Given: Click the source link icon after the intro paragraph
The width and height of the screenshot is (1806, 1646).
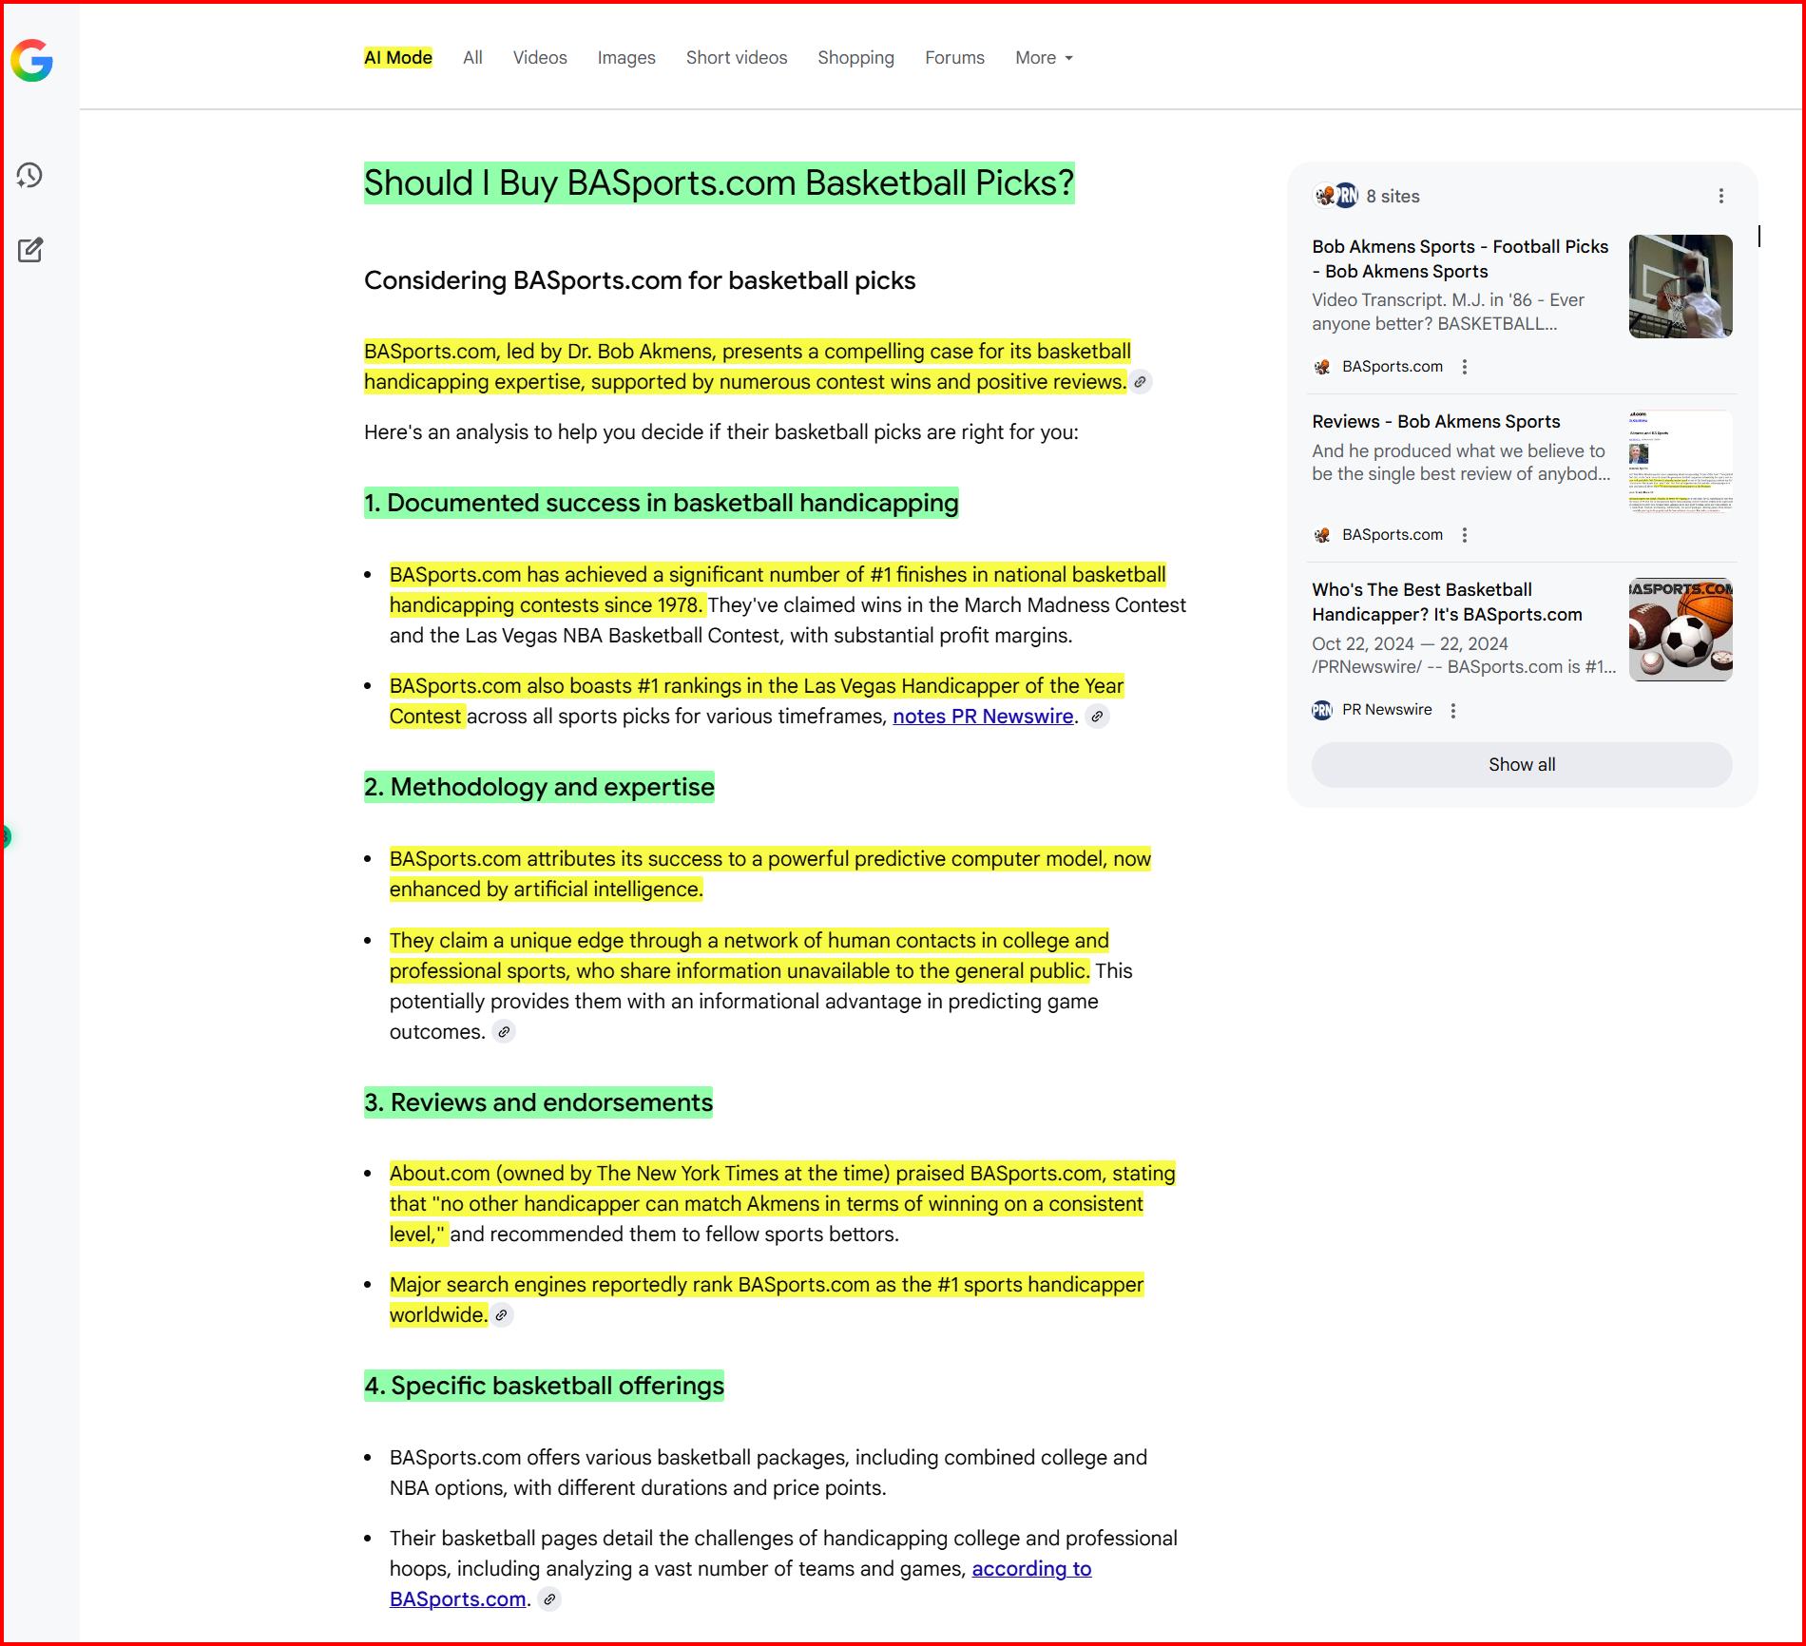Looking at the screenshot, I should tap(1140, 382).
